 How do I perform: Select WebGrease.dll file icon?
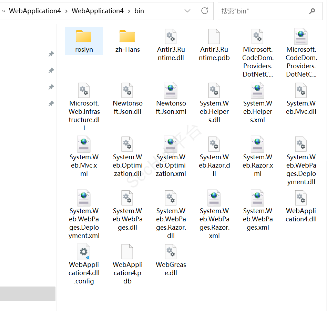171,252
